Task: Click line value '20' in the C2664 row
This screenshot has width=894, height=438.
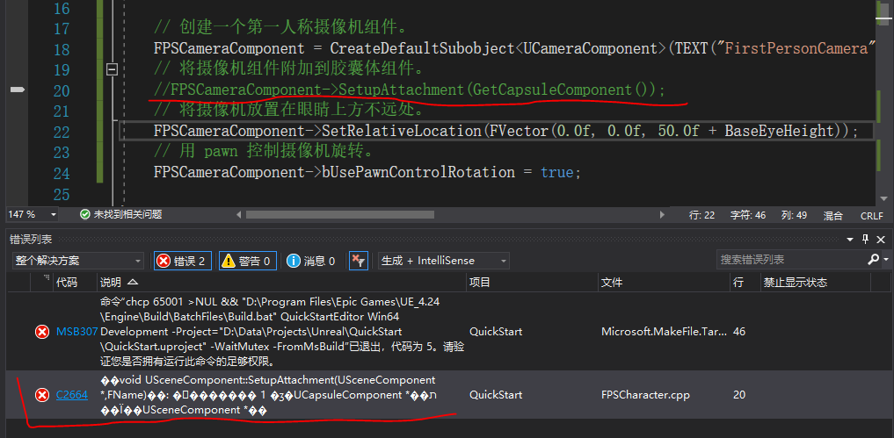Action: point(739,395)
